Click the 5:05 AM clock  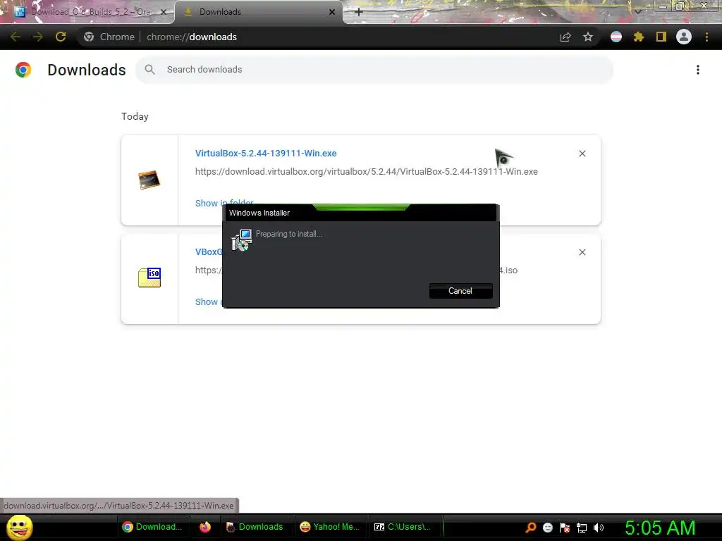[x=660, y=528]
